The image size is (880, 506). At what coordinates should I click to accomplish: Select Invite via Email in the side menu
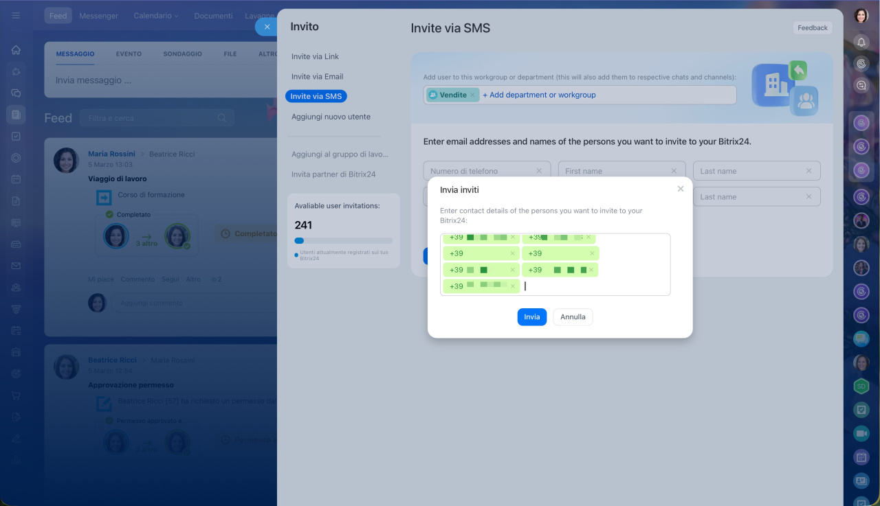(x=317, y=76)
